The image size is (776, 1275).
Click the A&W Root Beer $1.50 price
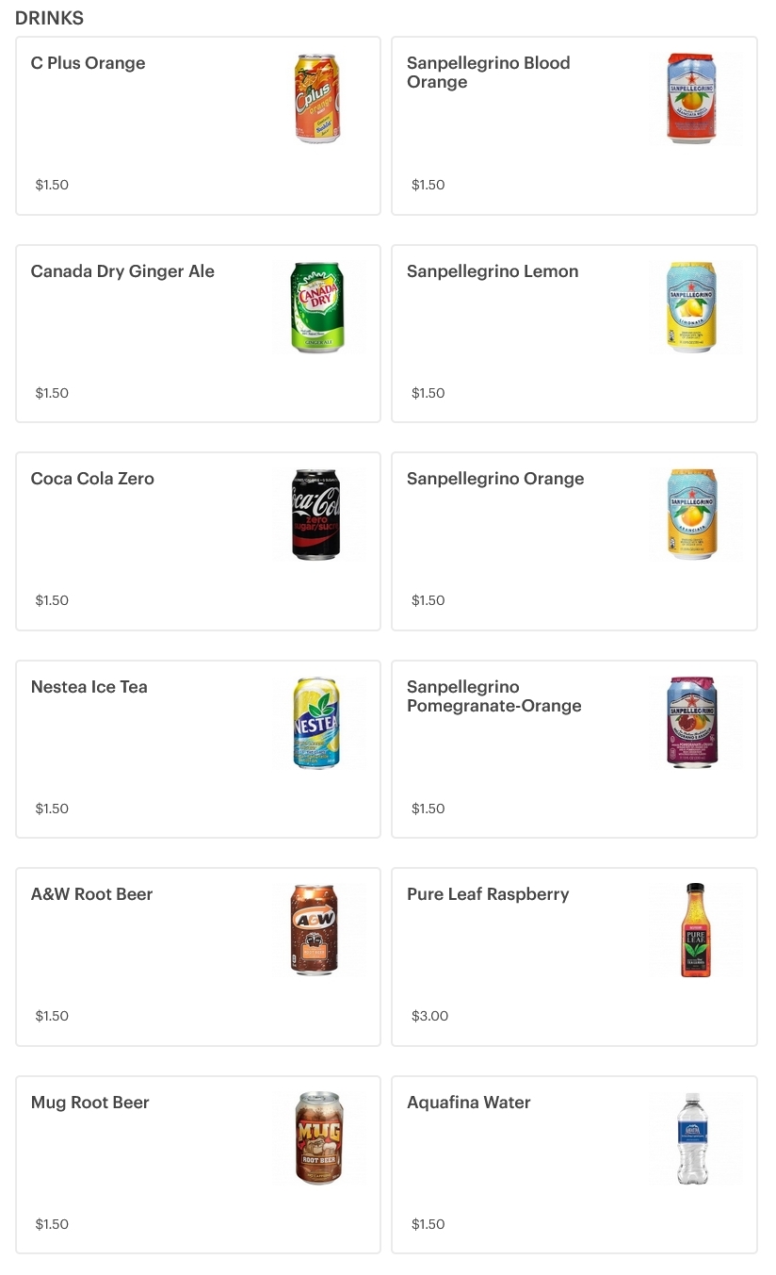pyautogui.click(x=52, y=1016)
